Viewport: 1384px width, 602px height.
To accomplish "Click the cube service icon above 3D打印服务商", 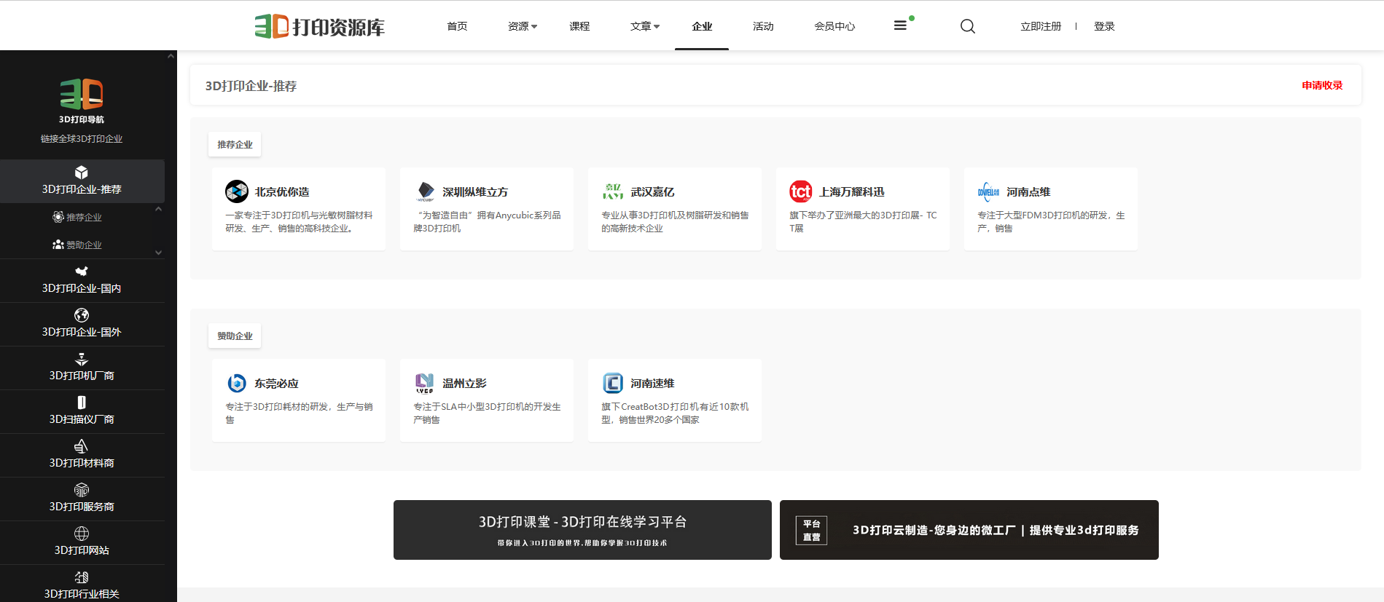I will 82,490.
